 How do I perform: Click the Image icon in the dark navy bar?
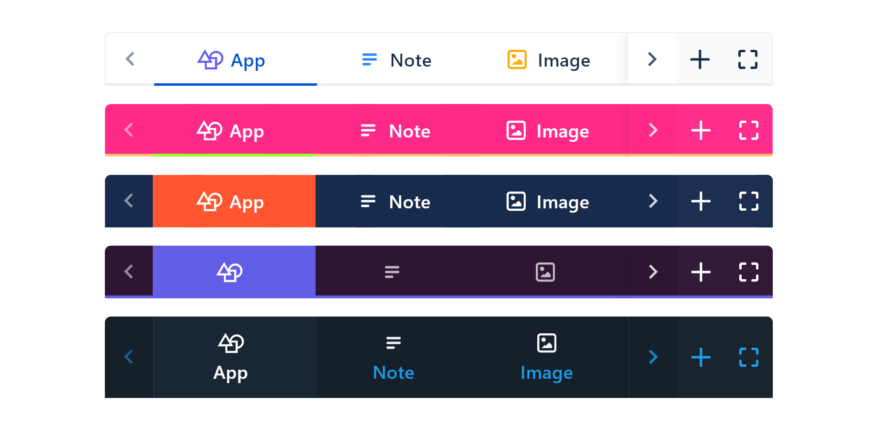point(516,201)
